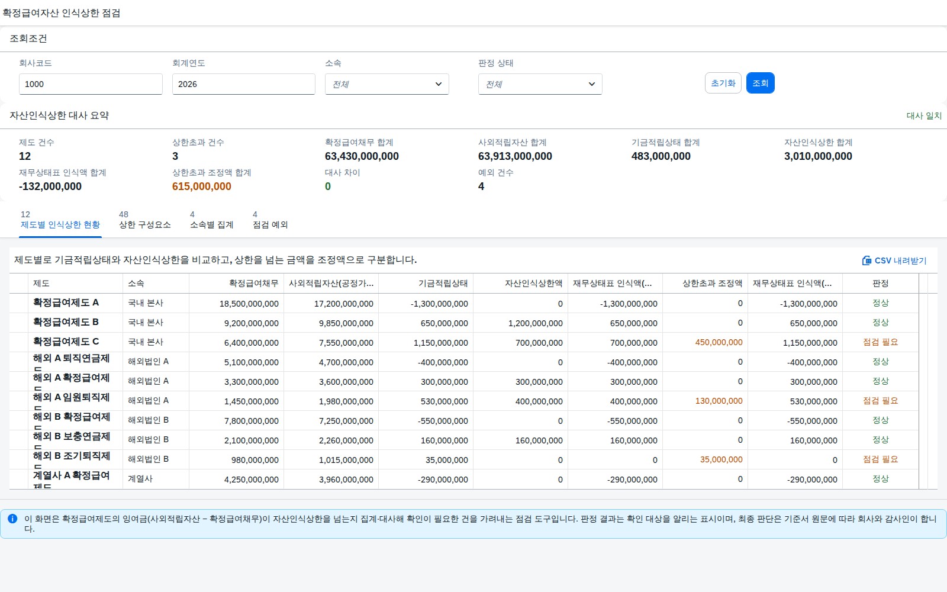Click the 해외 A 임원퇴직제 row name
This screenshot has width=947, height=592.
(x=72, y=397)
